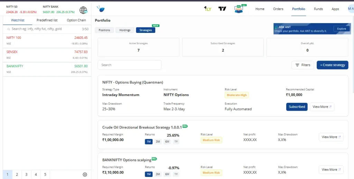Image resolution: width=354 pixels, height=179 pixels.
Task: Open the IPO icon with NEW badge
Action: pyautogui.click(x=240, y=9)
